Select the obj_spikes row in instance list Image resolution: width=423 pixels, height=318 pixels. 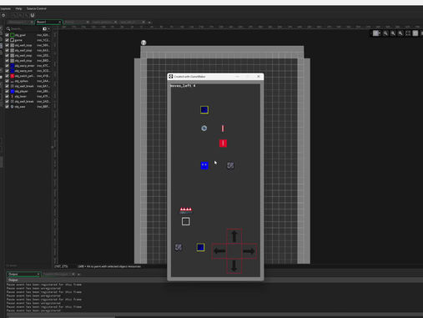click(x=28, y=81)
